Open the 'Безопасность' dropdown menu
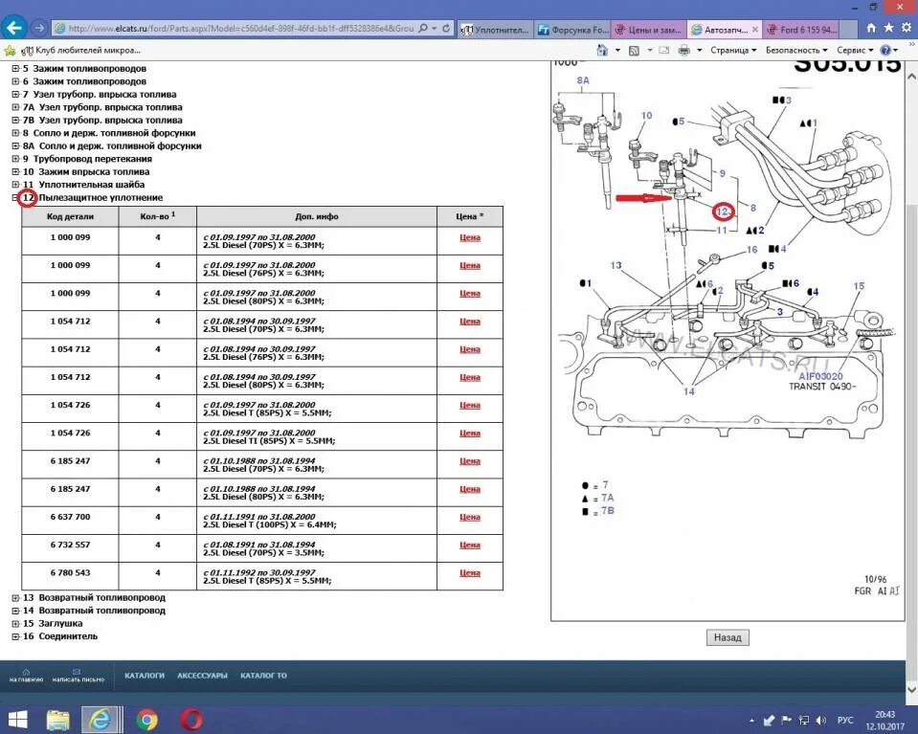Image resolution: width=918 pixels, height=734 pixels. click(796, 51)
